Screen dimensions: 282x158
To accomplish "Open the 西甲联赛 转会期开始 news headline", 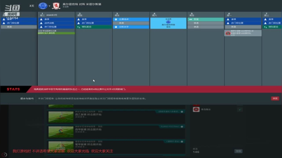I will pos(88,129).
